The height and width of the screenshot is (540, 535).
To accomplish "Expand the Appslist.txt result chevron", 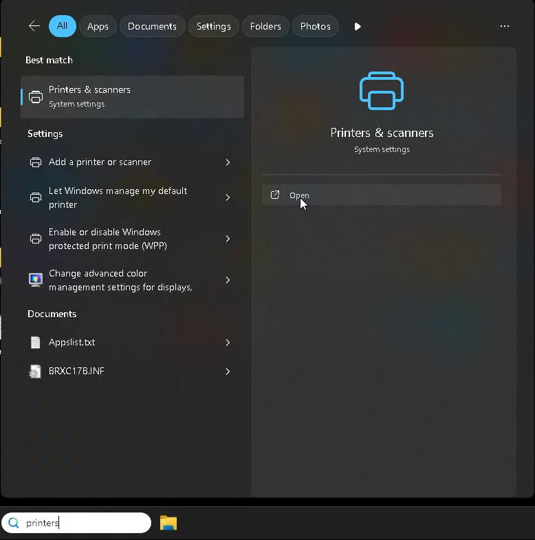I will coord(228,343).
